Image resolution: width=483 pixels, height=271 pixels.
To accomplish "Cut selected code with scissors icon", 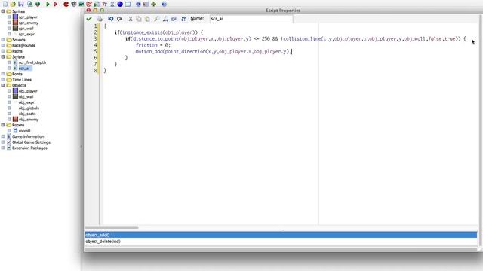I will click(131, 19).
